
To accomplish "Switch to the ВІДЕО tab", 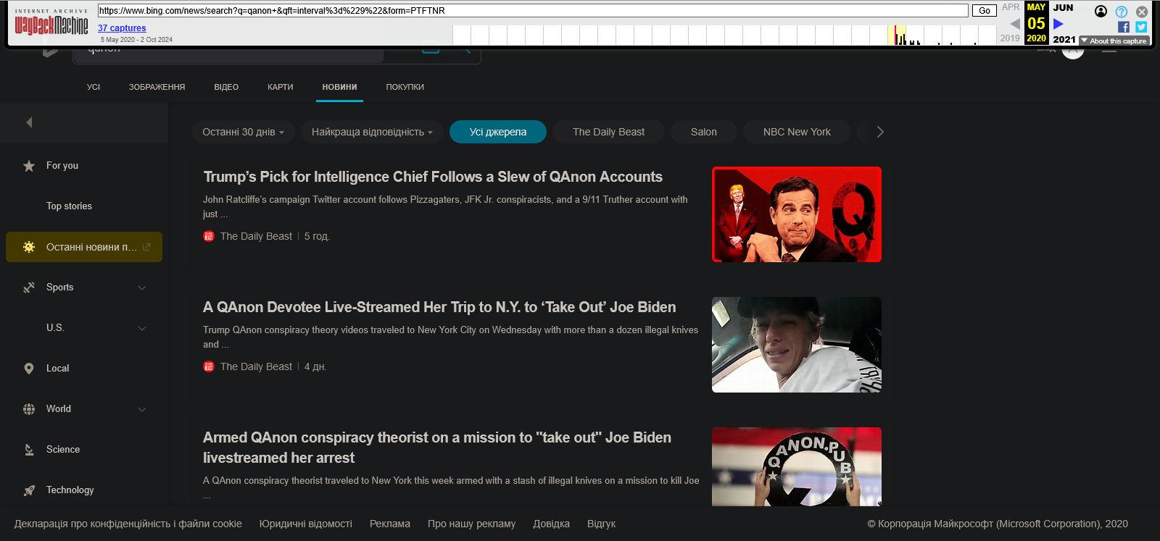I will click(x=226, y=87).
